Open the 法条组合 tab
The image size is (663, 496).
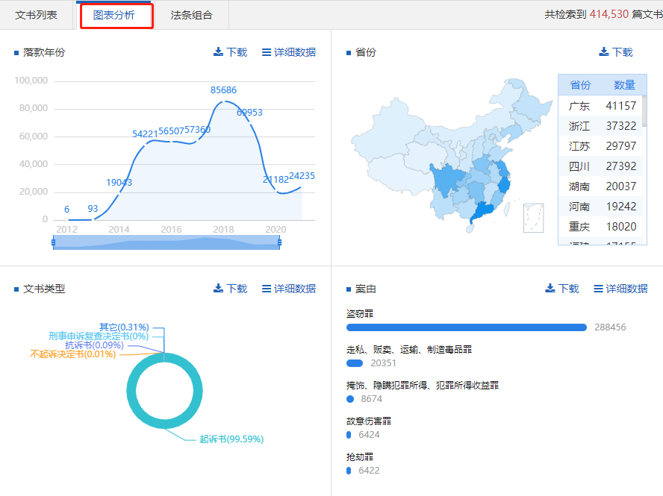pos(191,15)
